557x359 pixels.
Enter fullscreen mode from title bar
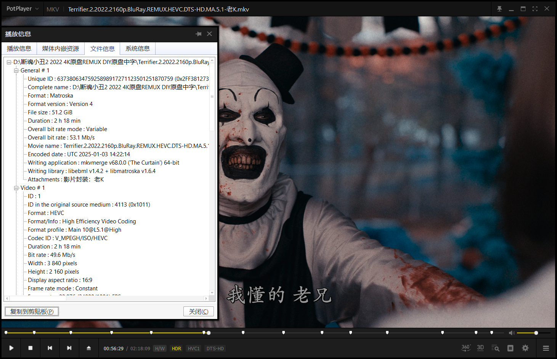pyautogui.click(x=535, y=9)
